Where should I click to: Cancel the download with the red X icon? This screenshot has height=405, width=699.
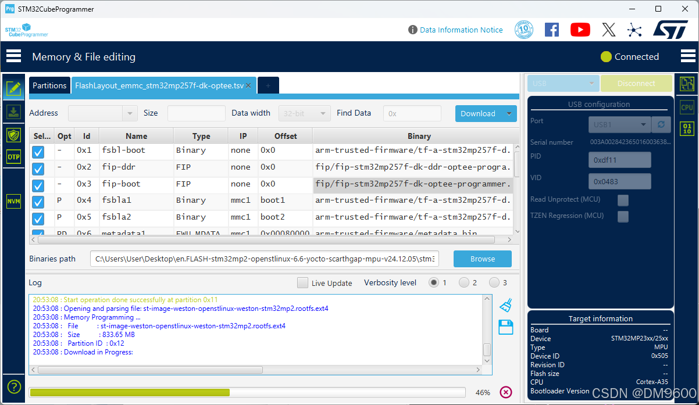coord(506,392)
